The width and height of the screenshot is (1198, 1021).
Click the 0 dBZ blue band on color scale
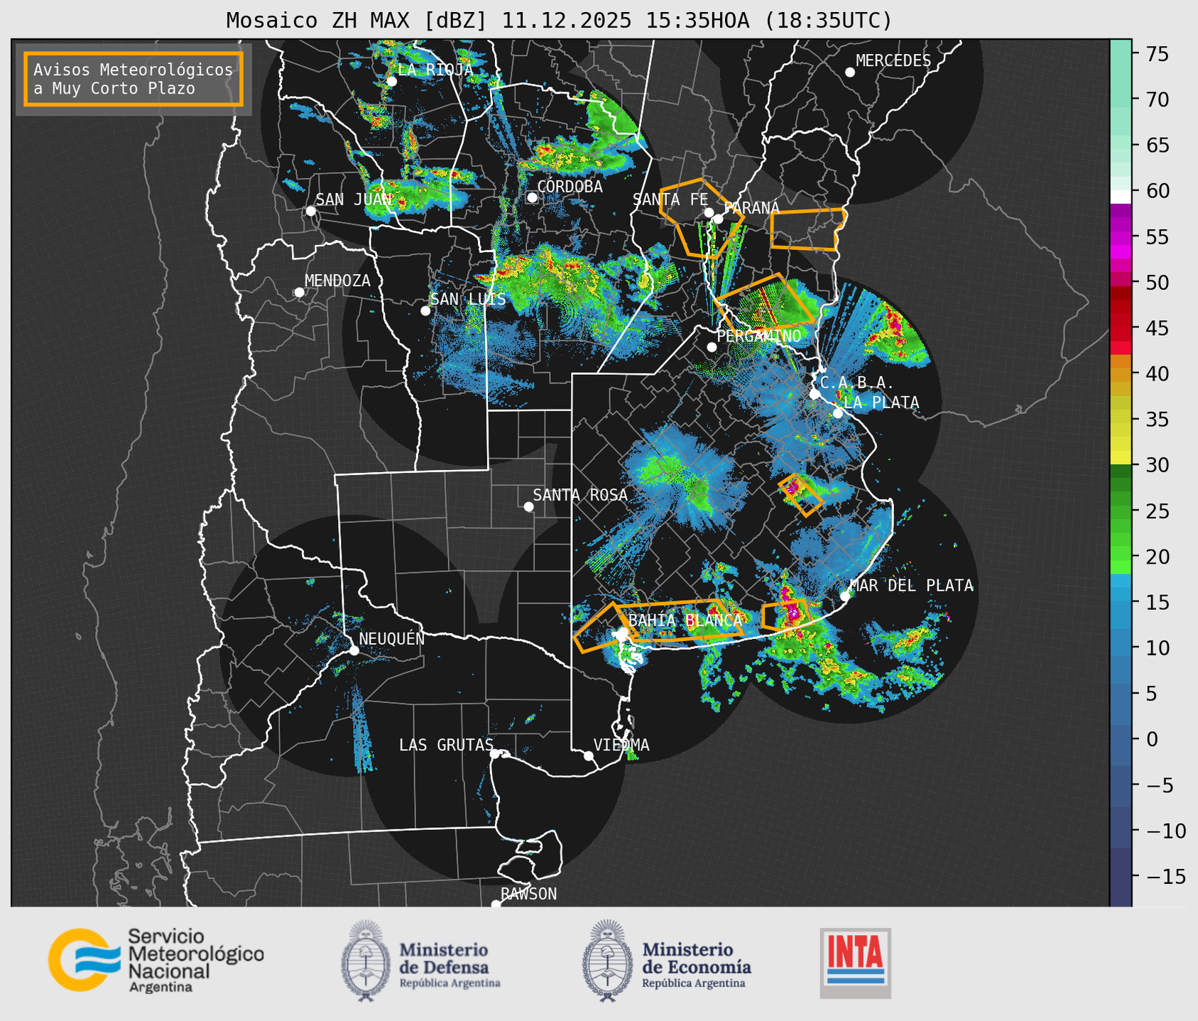pyautogui.click(x=1121, y=738)
